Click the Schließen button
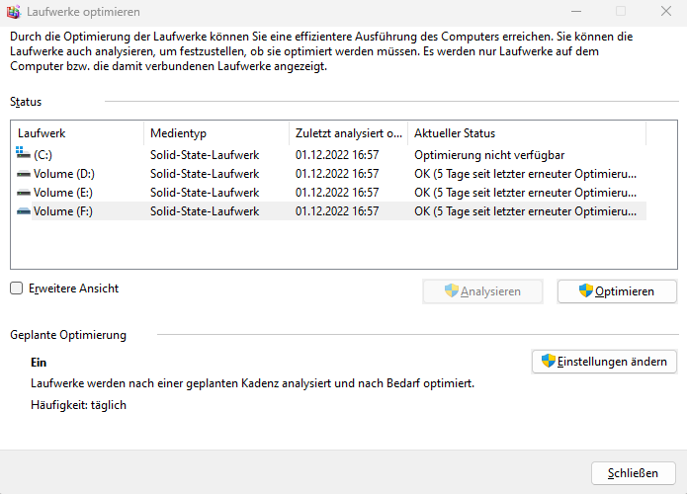Viewport: 687px width, 494px height. 633,473
